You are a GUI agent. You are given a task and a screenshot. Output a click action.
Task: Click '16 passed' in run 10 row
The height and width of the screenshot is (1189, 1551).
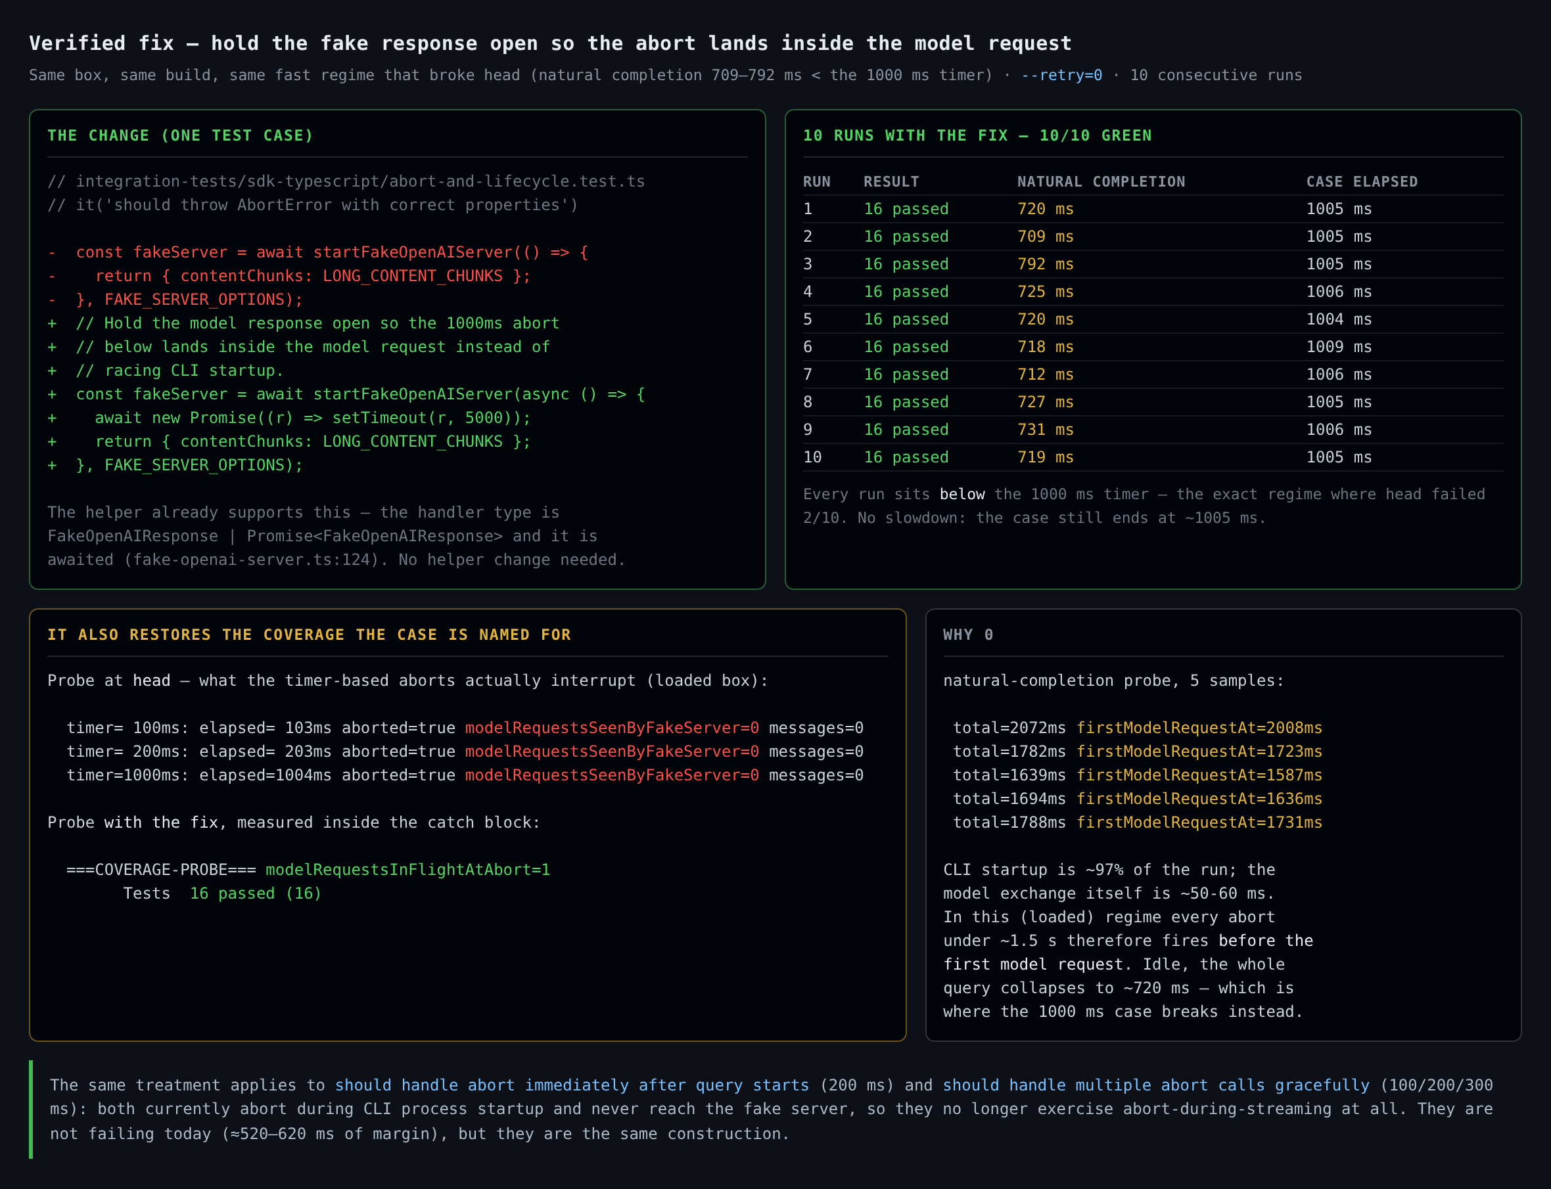coord(906,457)
